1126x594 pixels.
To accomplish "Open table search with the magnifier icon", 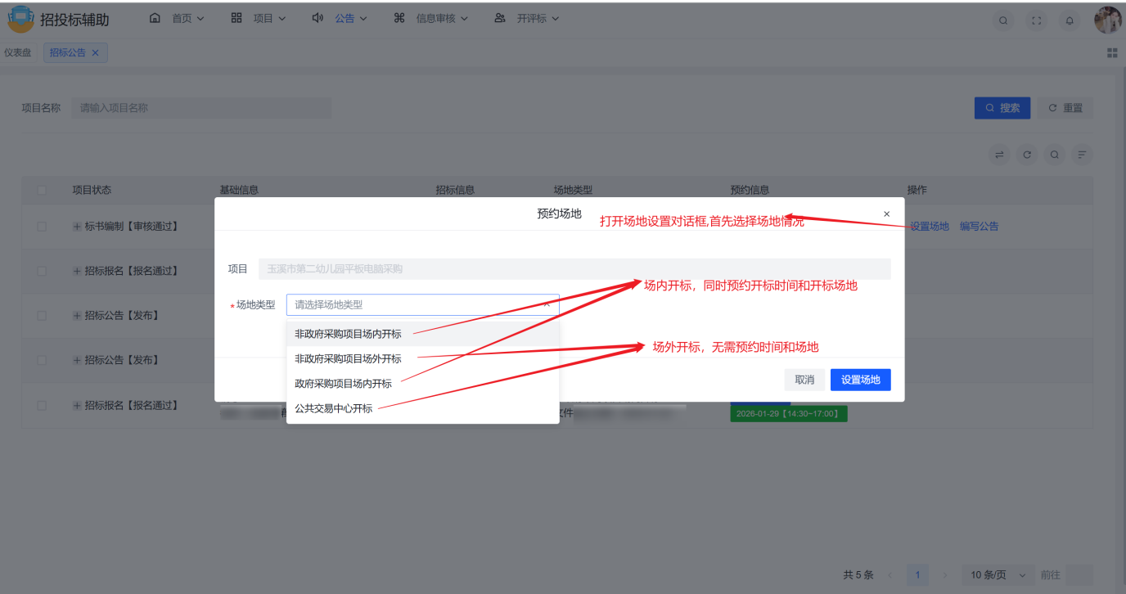I will click(1054, 154).
